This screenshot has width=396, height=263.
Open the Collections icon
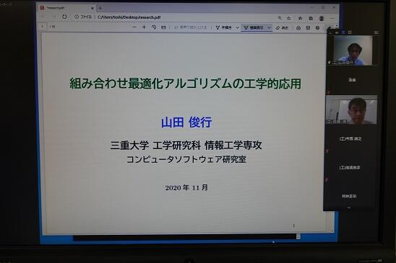[311, 19]
